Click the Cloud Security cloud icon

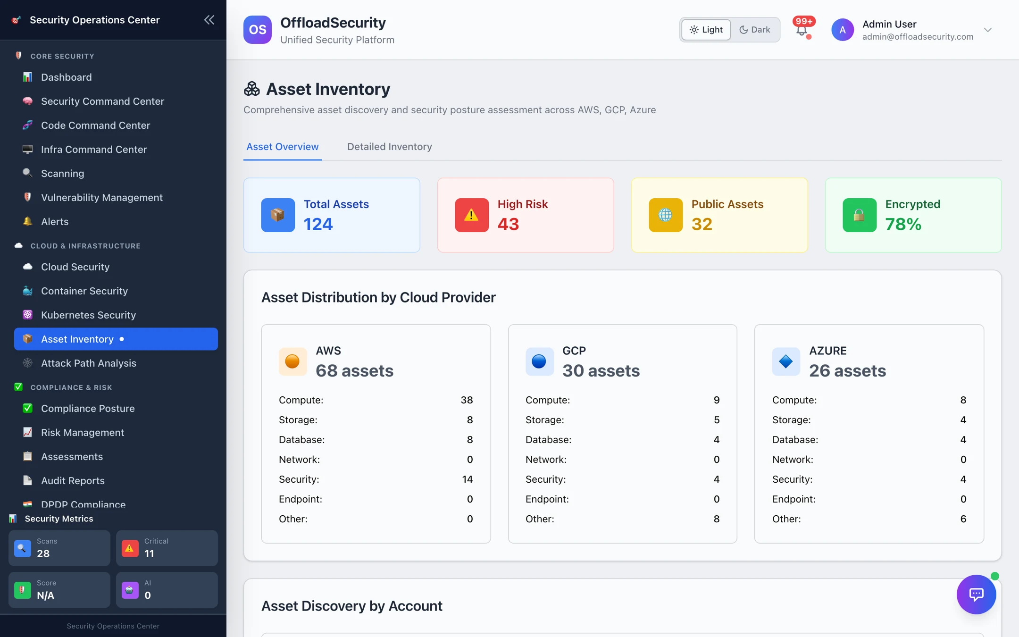(x=27, y=266)
